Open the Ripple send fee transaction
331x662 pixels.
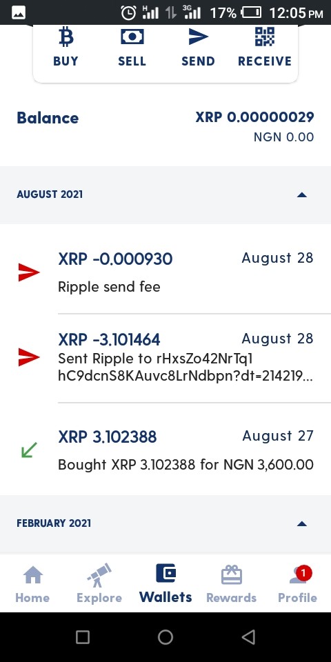(x=165, y=272)
